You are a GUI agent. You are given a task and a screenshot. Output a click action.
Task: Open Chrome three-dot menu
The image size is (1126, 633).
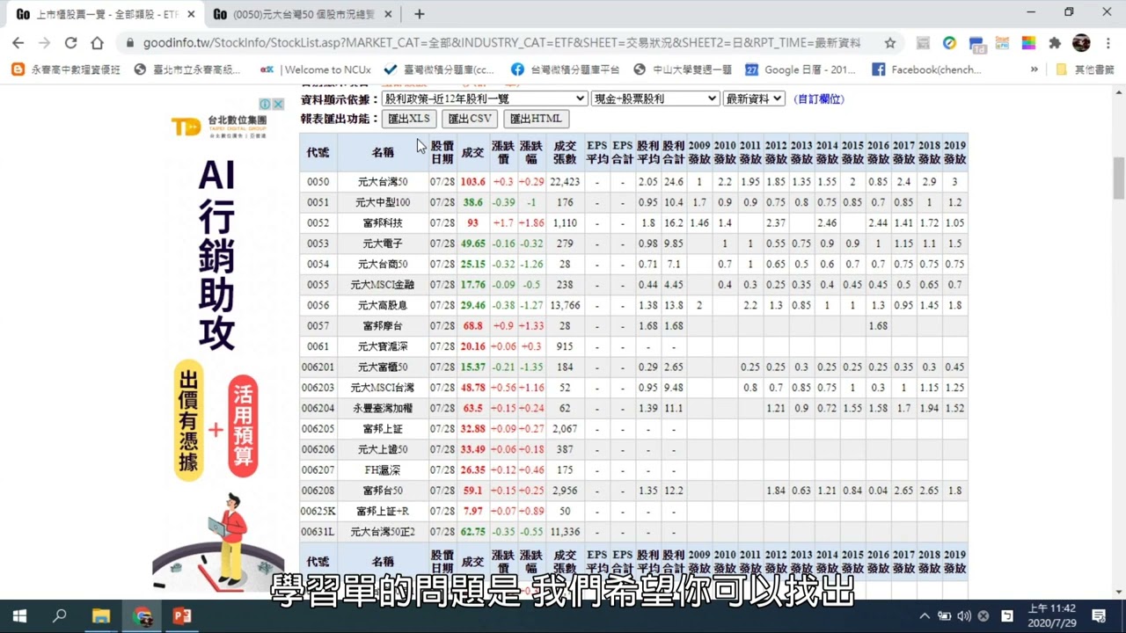pos(1108,43)
